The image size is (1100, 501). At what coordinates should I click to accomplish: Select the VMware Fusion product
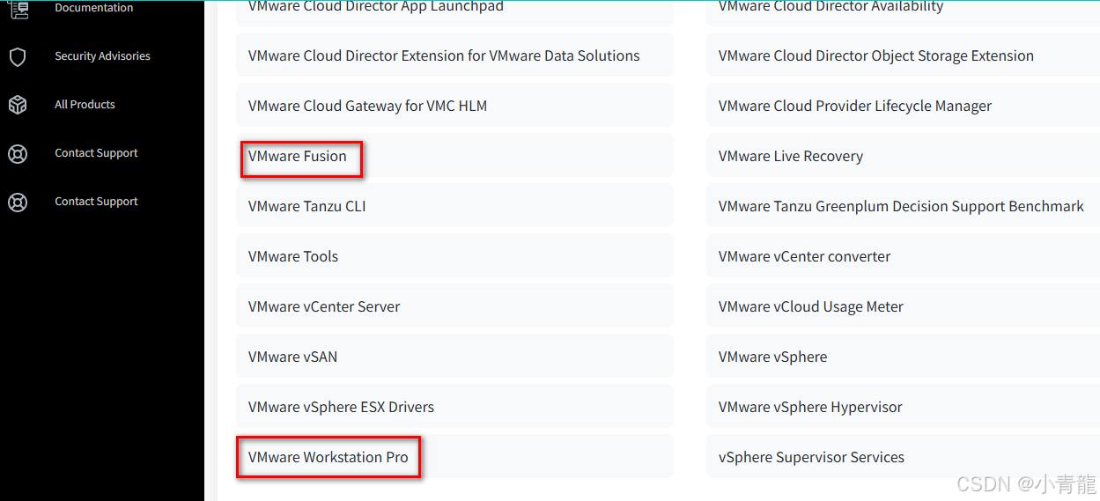(454, 156)
